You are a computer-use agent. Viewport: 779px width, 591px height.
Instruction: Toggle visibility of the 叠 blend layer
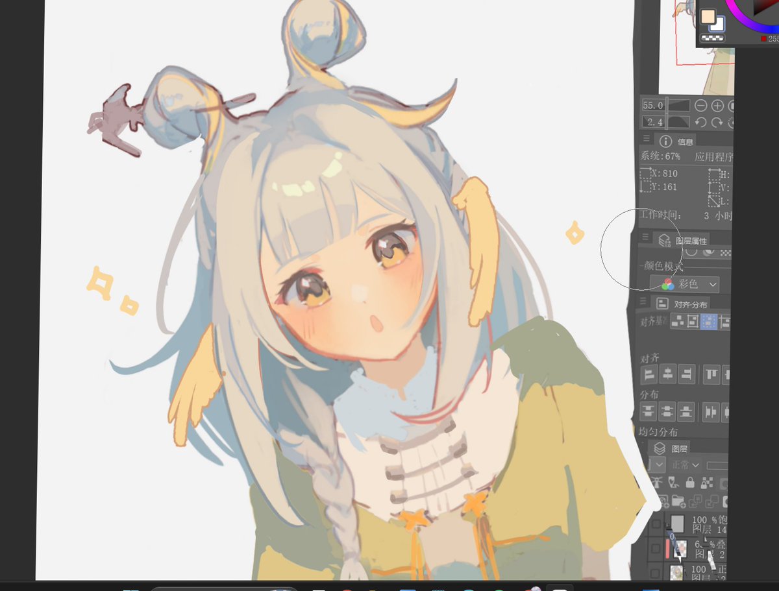click(x=656, y=549)
